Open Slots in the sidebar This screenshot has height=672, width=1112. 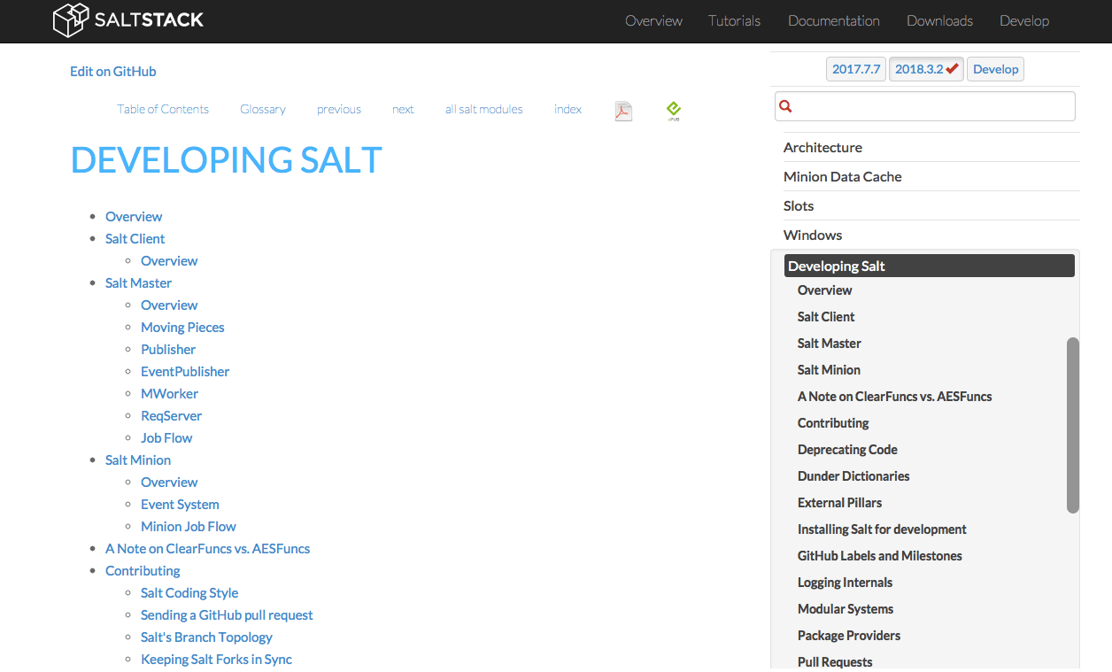point(799,206)
